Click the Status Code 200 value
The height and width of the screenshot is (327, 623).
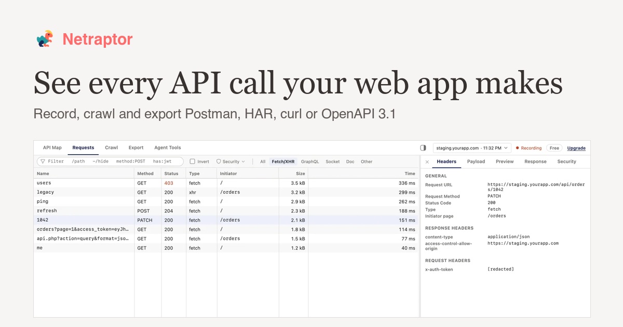coord(492,203)
